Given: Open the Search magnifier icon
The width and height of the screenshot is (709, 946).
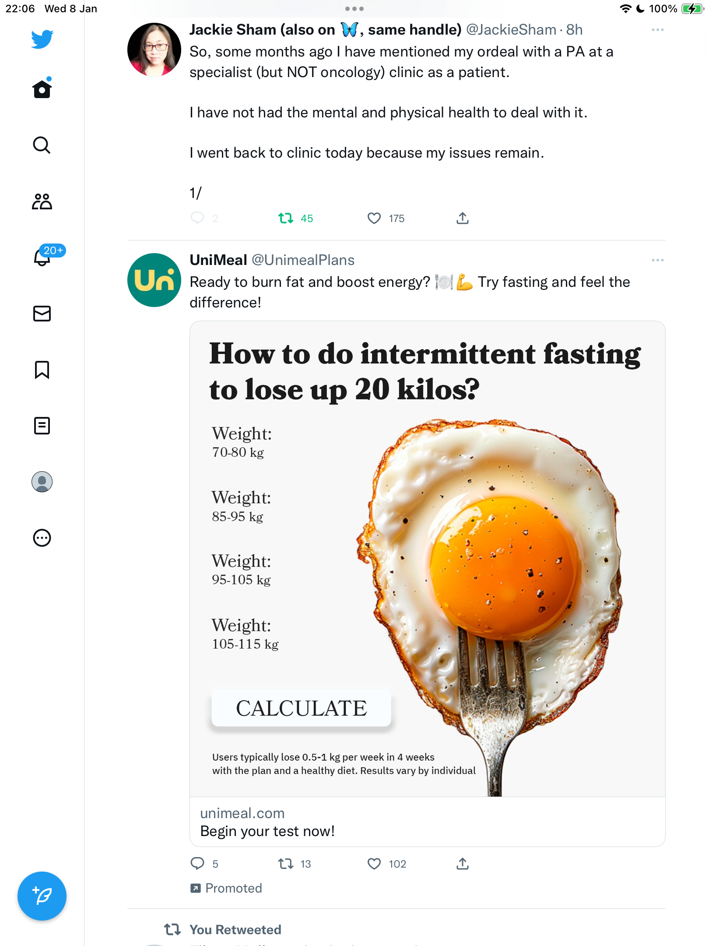Looking at the screenshot, I should (x=42, y=145).
